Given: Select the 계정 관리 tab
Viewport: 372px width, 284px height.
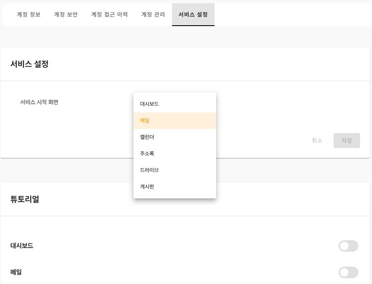Looking at the screenshot, I should pyautogui.click(x=153, y=14).
